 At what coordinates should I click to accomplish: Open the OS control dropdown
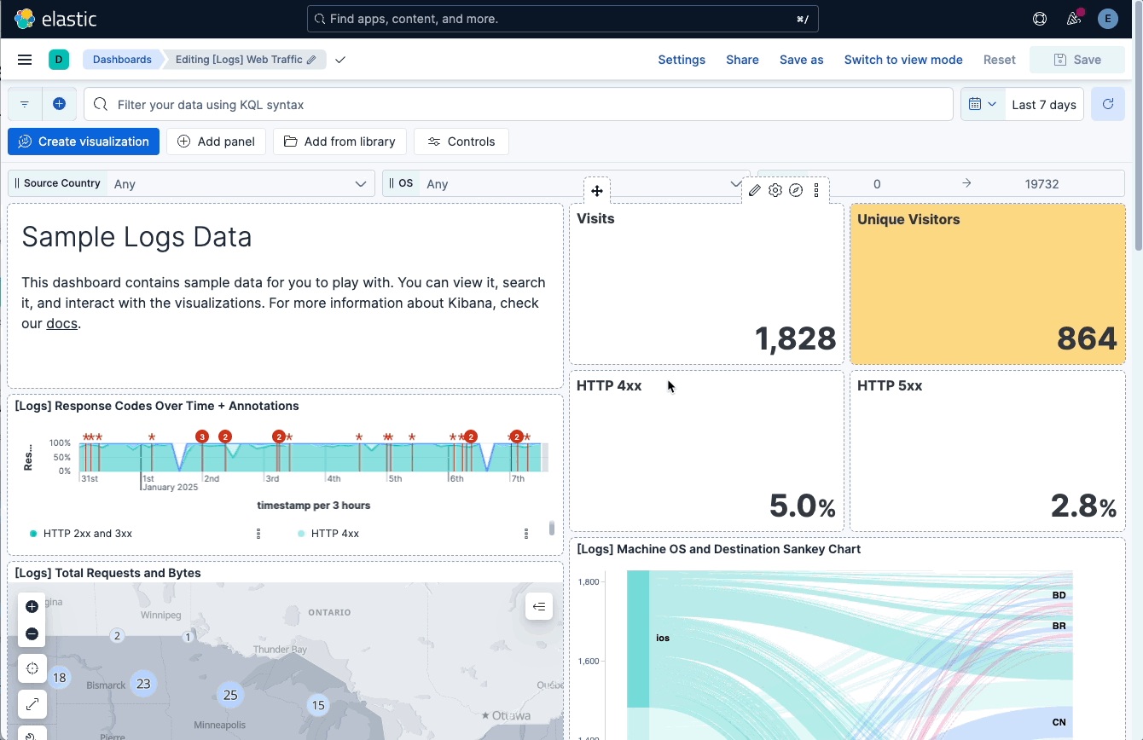pyautogui.click(x=735, y=183)
